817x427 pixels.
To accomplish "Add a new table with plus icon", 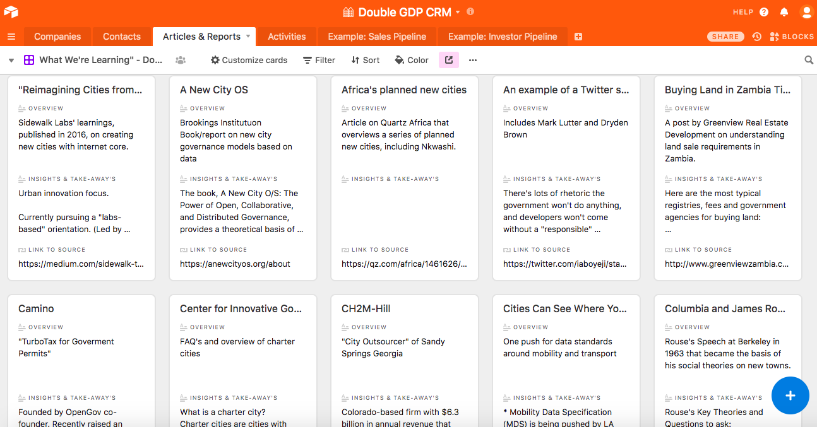I will point(578,37).
